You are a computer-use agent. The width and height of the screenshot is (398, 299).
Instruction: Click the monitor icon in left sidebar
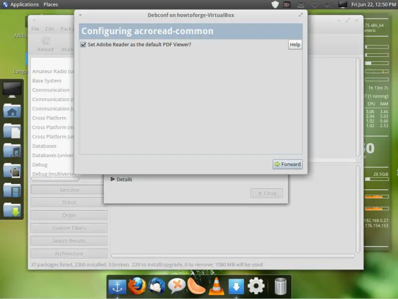tap(12, 90)
